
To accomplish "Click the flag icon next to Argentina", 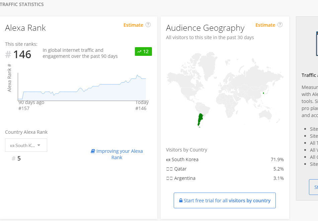I will [x=169, y=179].
